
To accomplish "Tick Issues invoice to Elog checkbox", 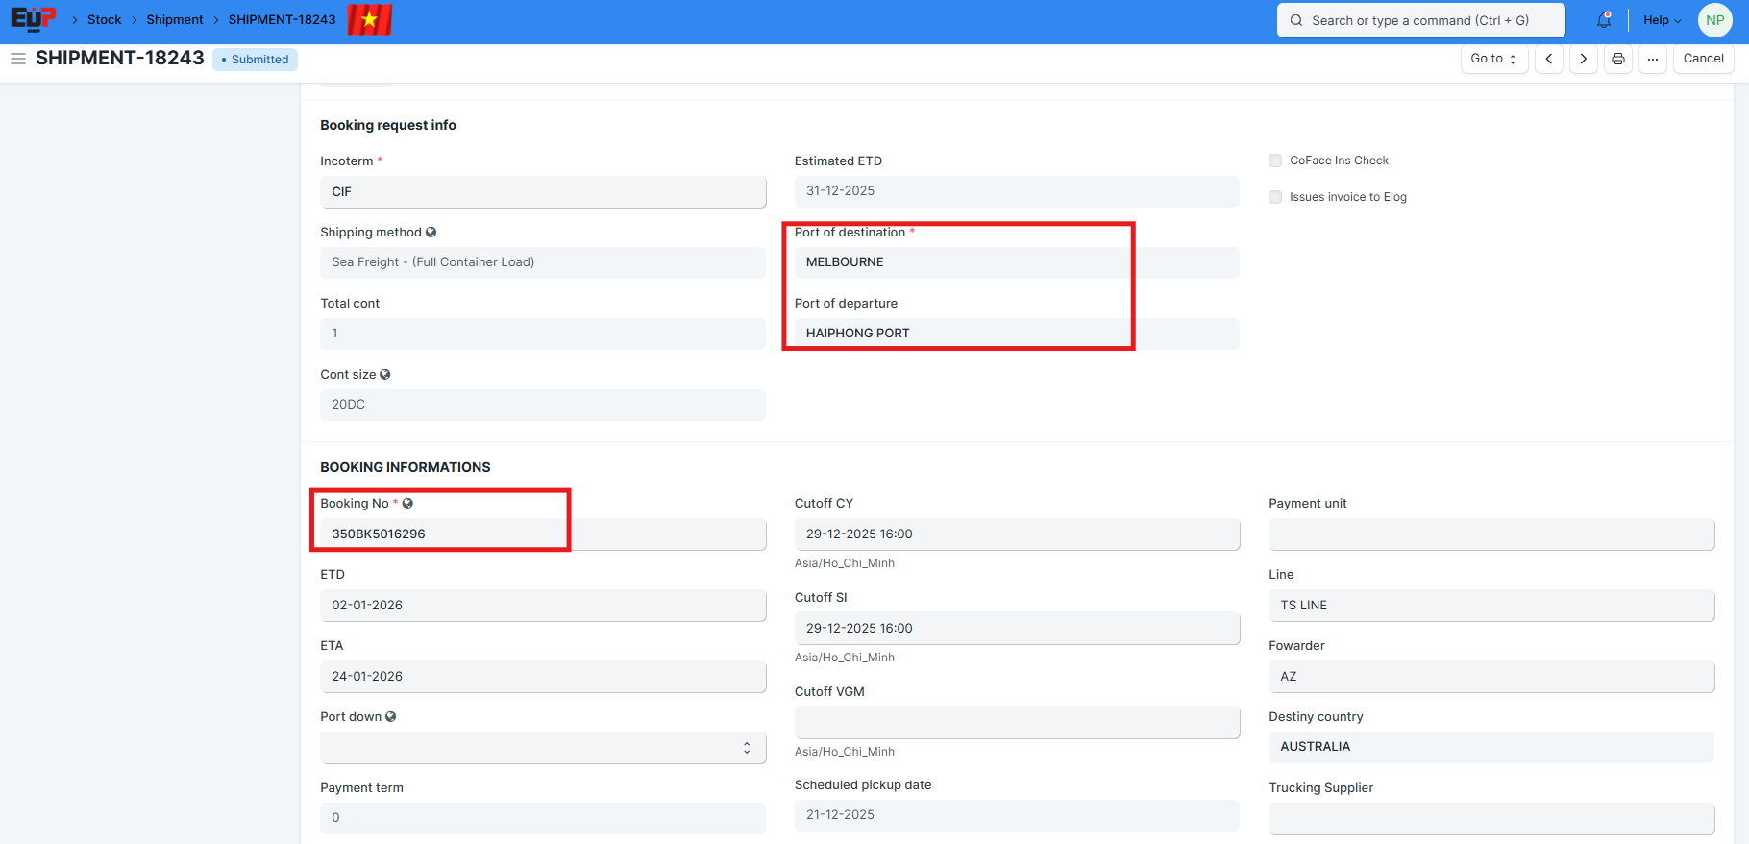I will 1275,197.
